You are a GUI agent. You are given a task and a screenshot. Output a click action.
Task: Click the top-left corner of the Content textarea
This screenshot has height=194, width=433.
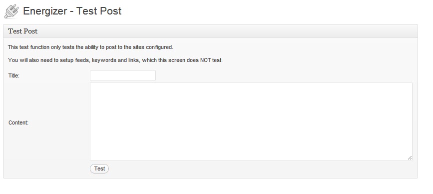pos(92,83)
